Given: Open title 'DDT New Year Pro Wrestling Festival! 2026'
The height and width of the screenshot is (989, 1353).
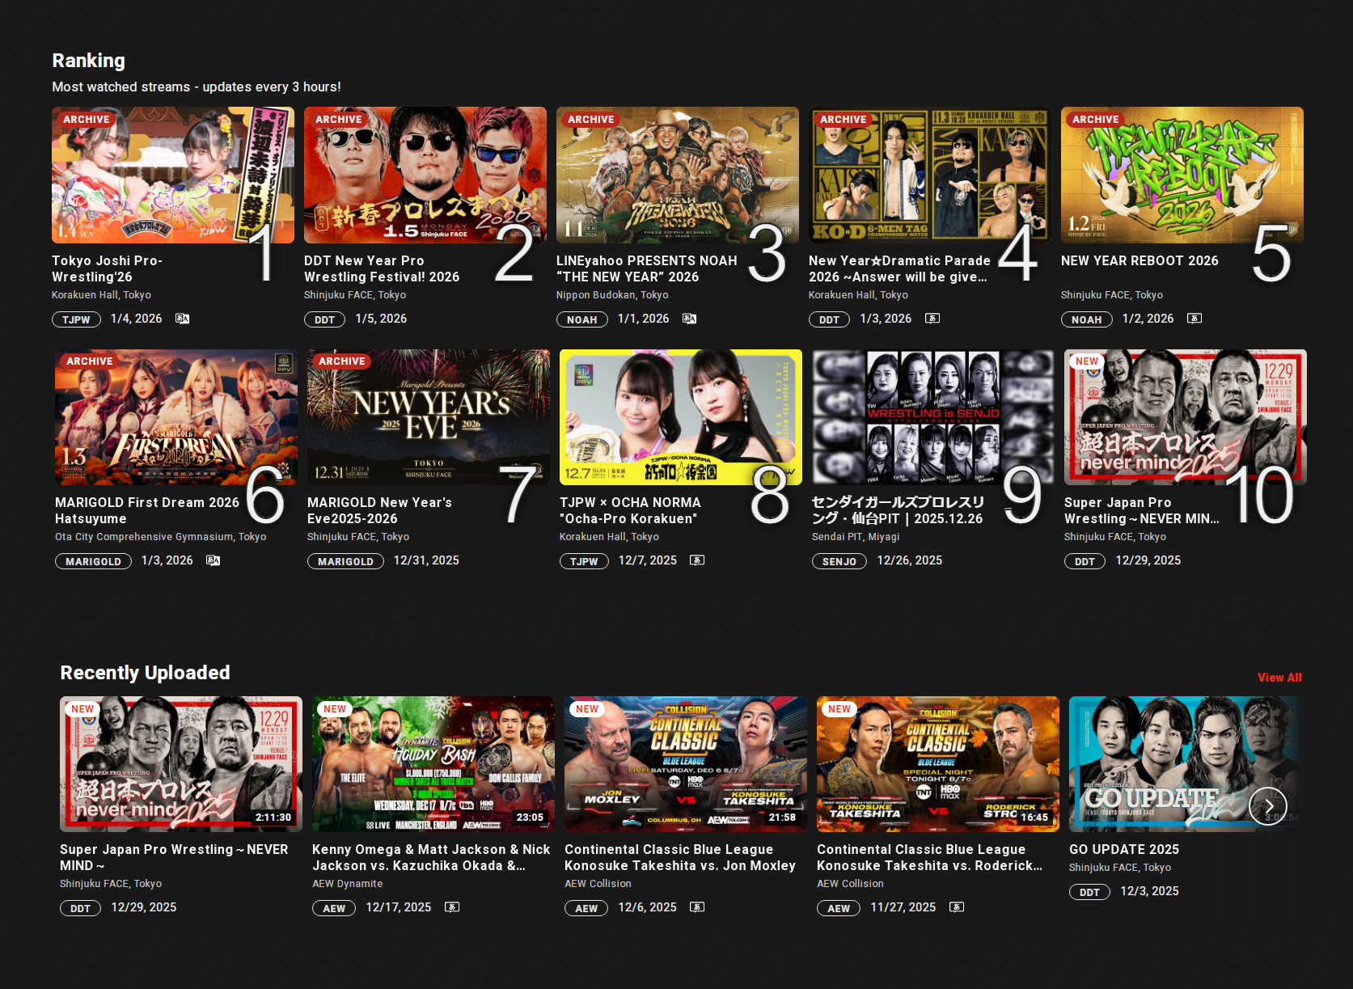Looking at the screenshot, I should [382, 268].
